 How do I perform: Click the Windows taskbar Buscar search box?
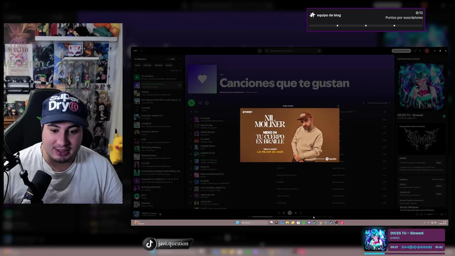coord(255,223)
